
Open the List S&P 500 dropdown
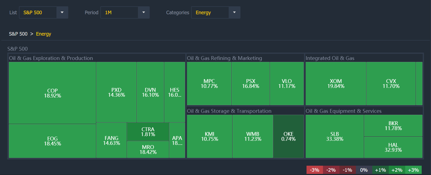click(43, 12)
